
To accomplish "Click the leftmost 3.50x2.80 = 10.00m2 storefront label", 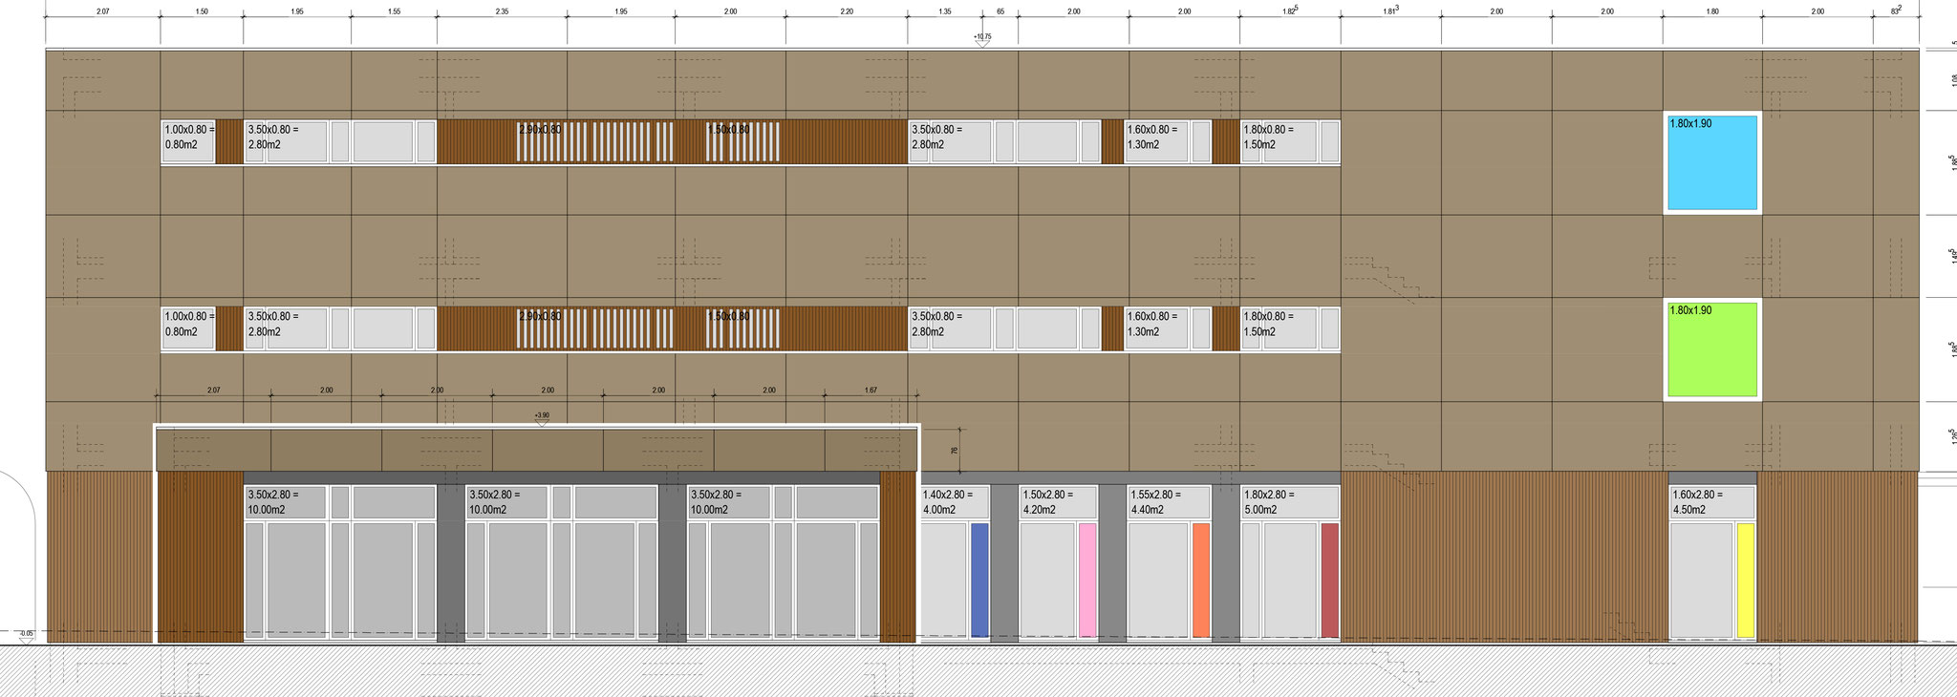I will [x=273, y=502].
